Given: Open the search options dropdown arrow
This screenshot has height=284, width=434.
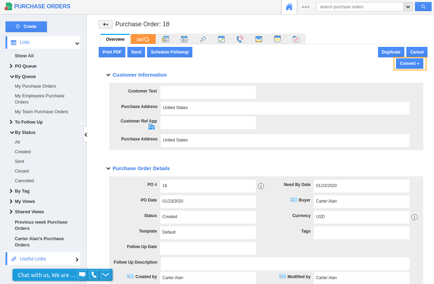Looking at the screenshot, I should click(x=408, y=7).
